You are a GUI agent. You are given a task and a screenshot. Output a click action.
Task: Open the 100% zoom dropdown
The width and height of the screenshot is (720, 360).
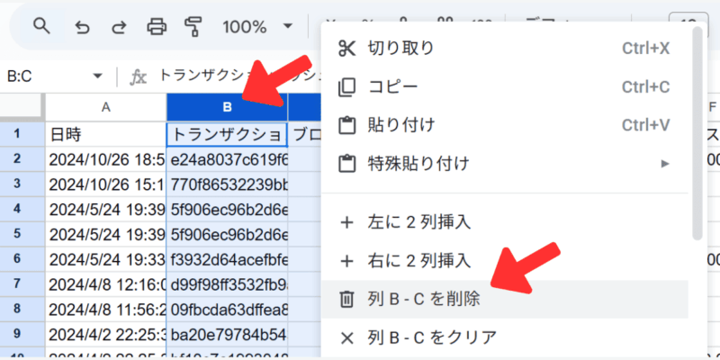coord(257,27)
